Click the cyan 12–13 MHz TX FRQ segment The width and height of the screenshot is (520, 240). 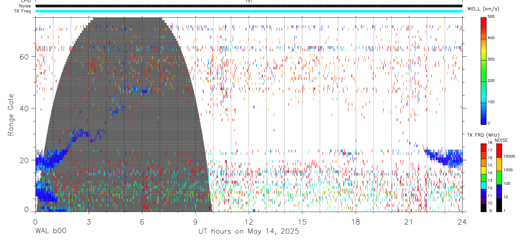(484, 185)
